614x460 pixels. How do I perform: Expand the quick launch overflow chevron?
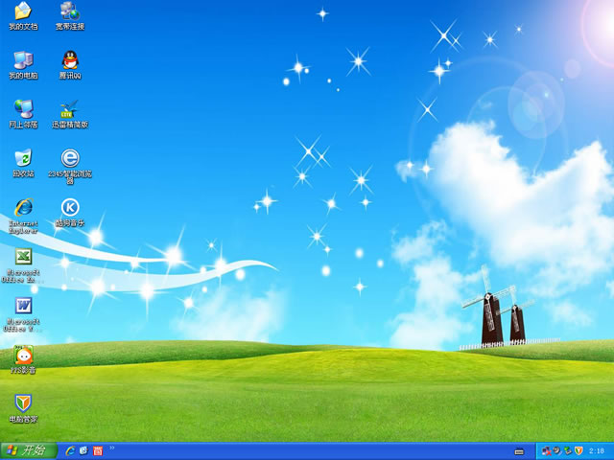(x=112, y=448)
